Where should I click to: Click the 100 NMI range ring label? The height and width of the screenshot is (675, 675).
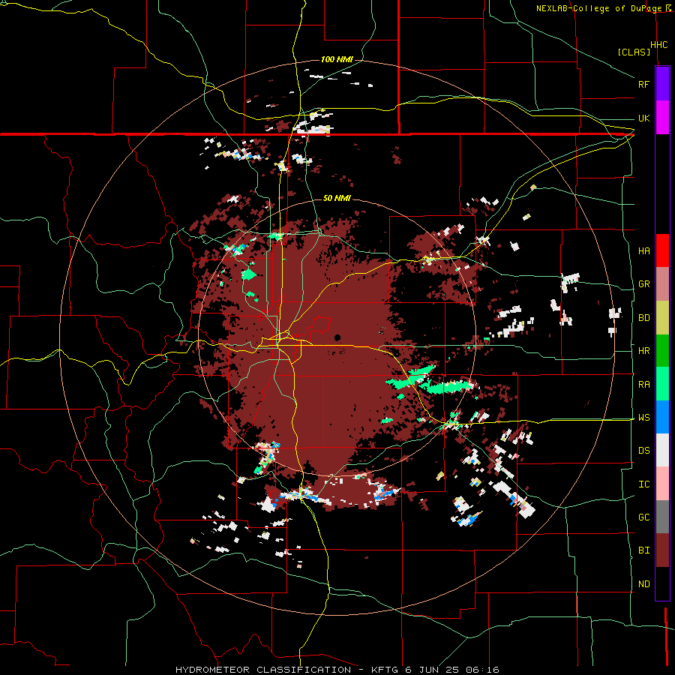[337, 59]
